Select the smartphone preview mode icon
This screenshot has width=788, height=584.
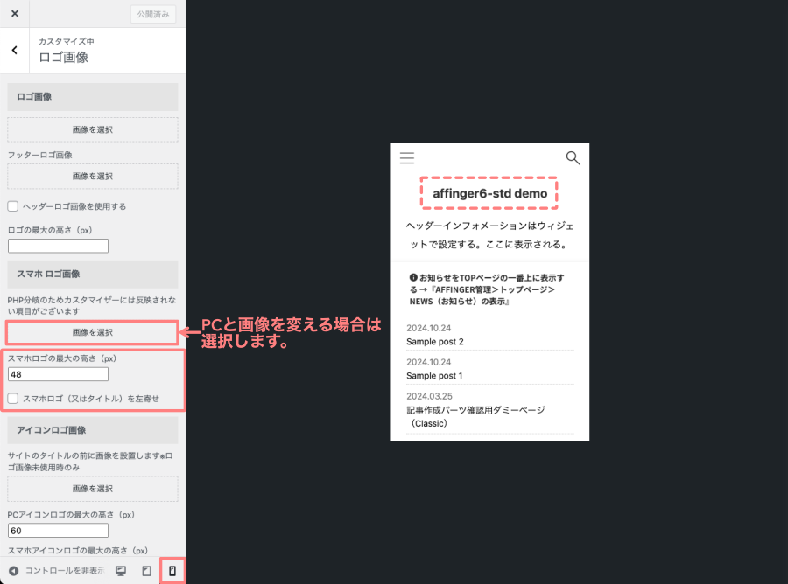pos(172,571)
